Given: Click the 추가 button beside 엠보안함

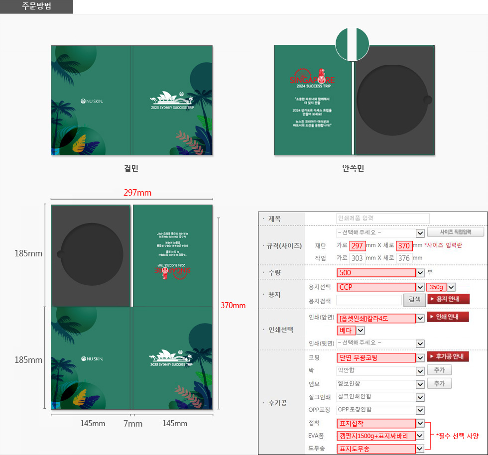Looking at the screenshot, I should [439, 383].
